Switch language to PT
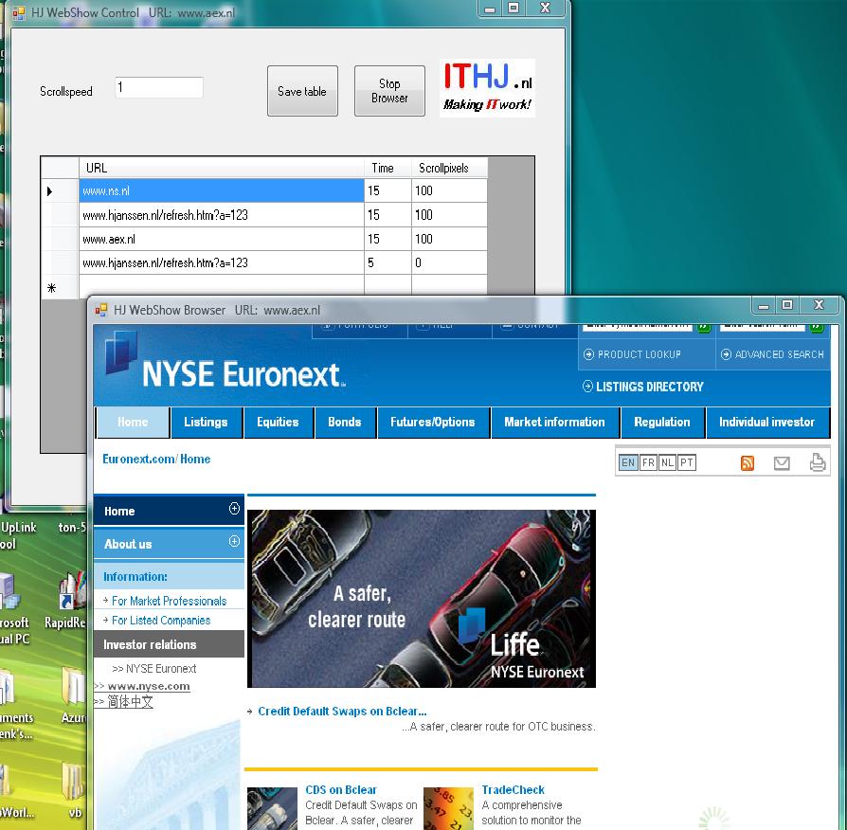This screenshot has height=830, width=847. click(x=687, y=462)
